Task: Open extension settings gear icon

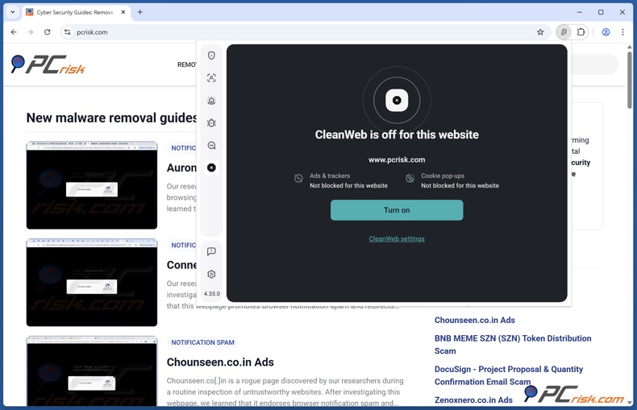Action: point(211,275)
